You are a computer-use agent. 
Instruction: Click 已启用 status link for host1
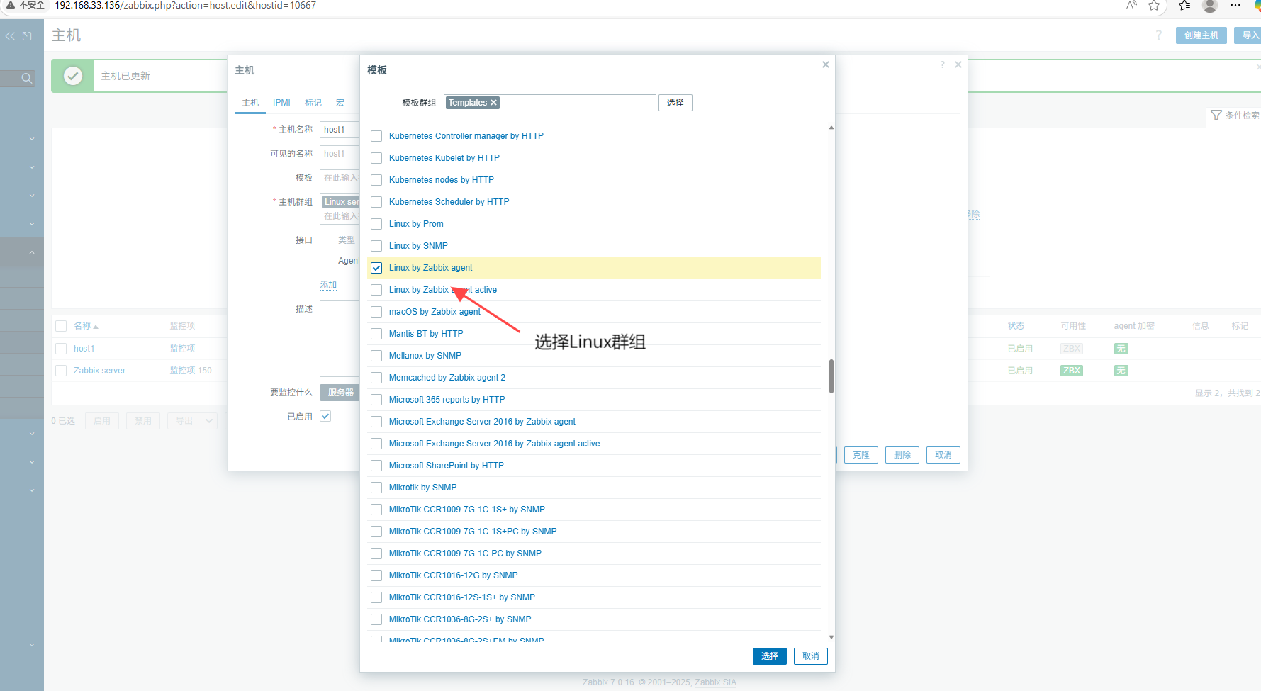click(x=1020, y=349)
